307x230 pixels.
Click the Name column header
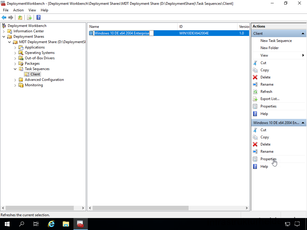click(133, 27)
